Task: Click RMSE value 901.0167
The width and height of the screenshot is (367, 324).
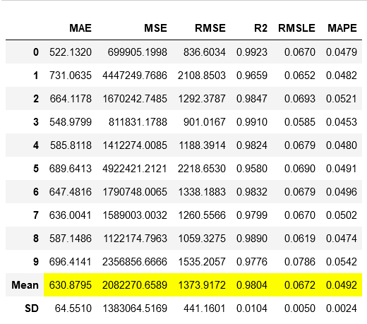Action: [x=205, y=122]
